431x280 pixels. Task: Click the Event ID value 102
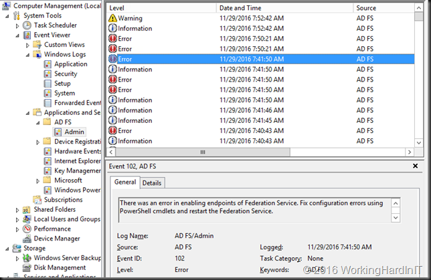click(179, 259)
